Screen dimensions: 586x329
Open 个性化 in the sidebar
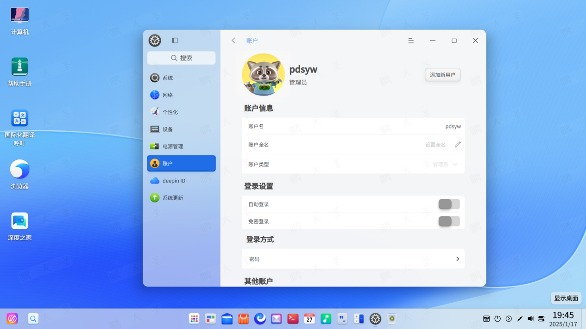tap(181, 112)
